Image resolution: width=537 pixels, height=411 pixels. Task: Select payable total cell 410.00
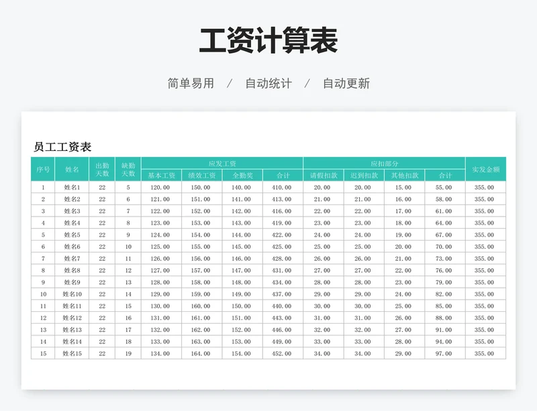tap(283, 187)
